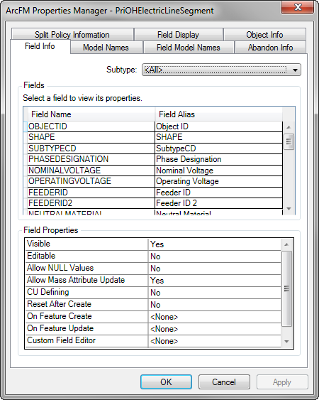Select the Field Info tab
The width and height of the screenshot is (319, 400).
40,46
